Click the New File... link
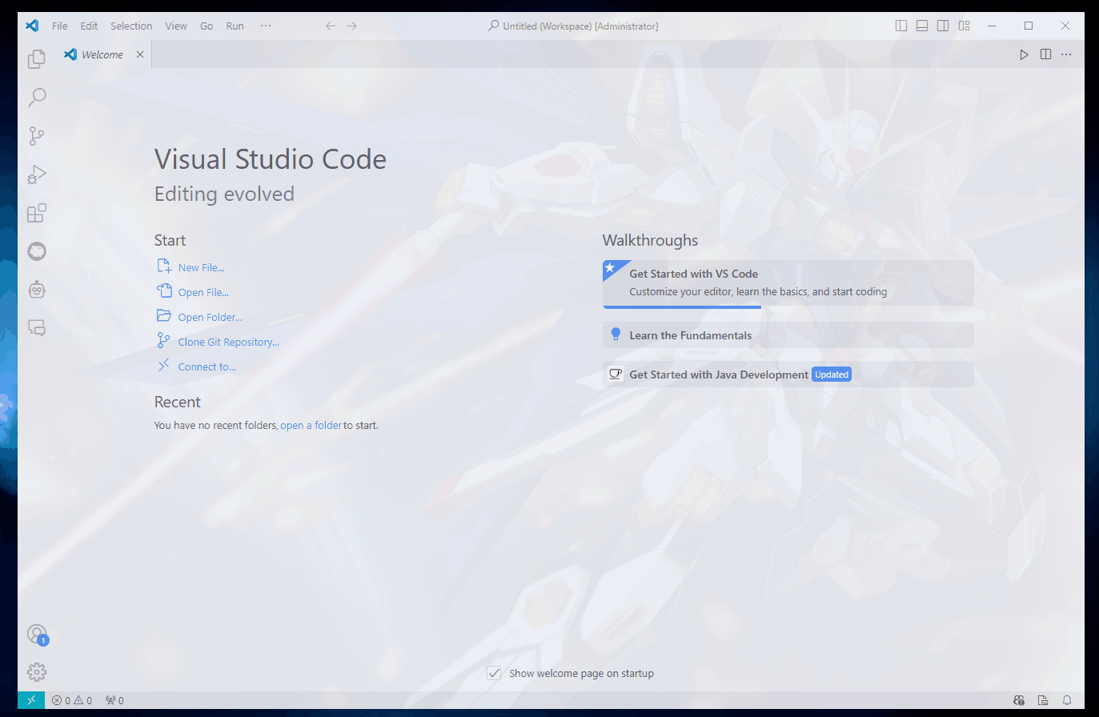The height and width of the screenshot is (717, 1099). click(x=201, y=268)
